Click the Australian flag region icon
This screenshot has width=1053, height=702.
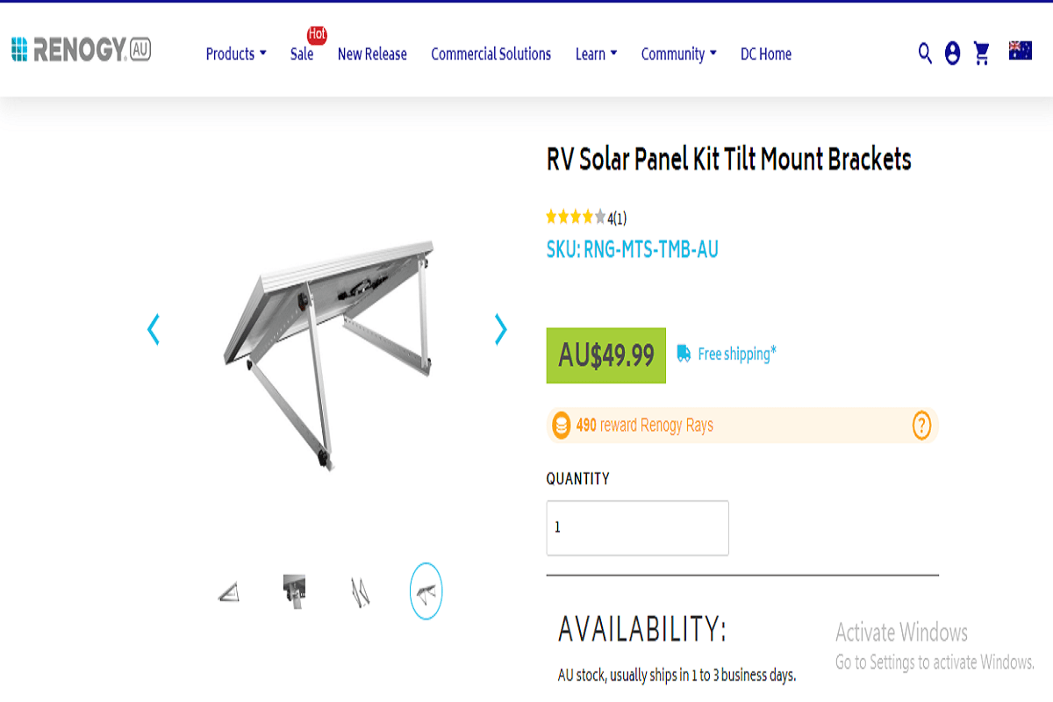(1020, 51)
